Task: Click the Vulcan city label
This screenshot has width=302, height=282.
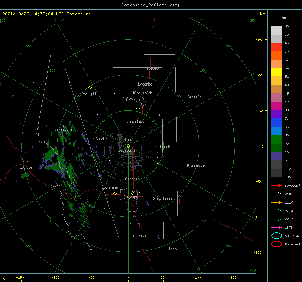Action: click(x=170, y=249)
